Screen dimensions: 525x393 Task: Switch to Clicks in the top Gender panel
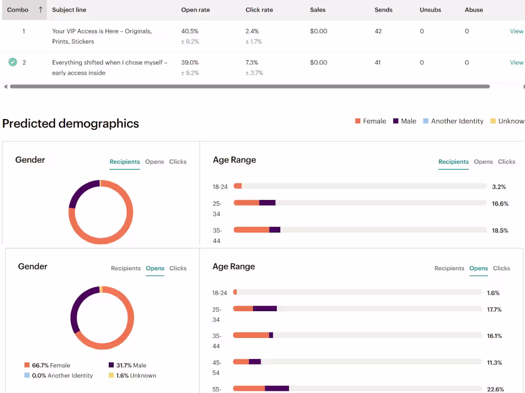(x=178, y=161)
